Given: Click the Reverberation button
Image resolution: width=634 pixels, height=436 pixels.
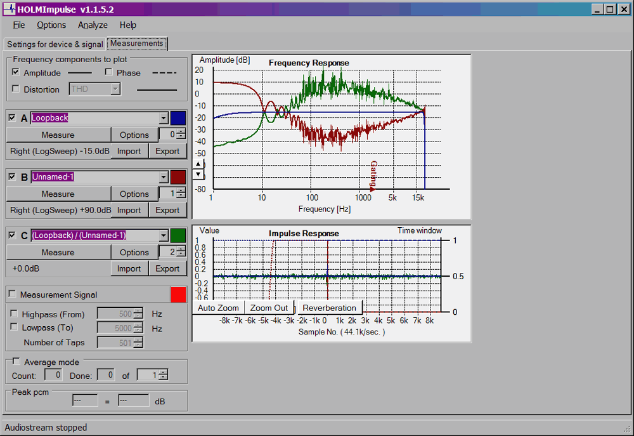Looking at the screenshot, I should [x=329, y=308].
